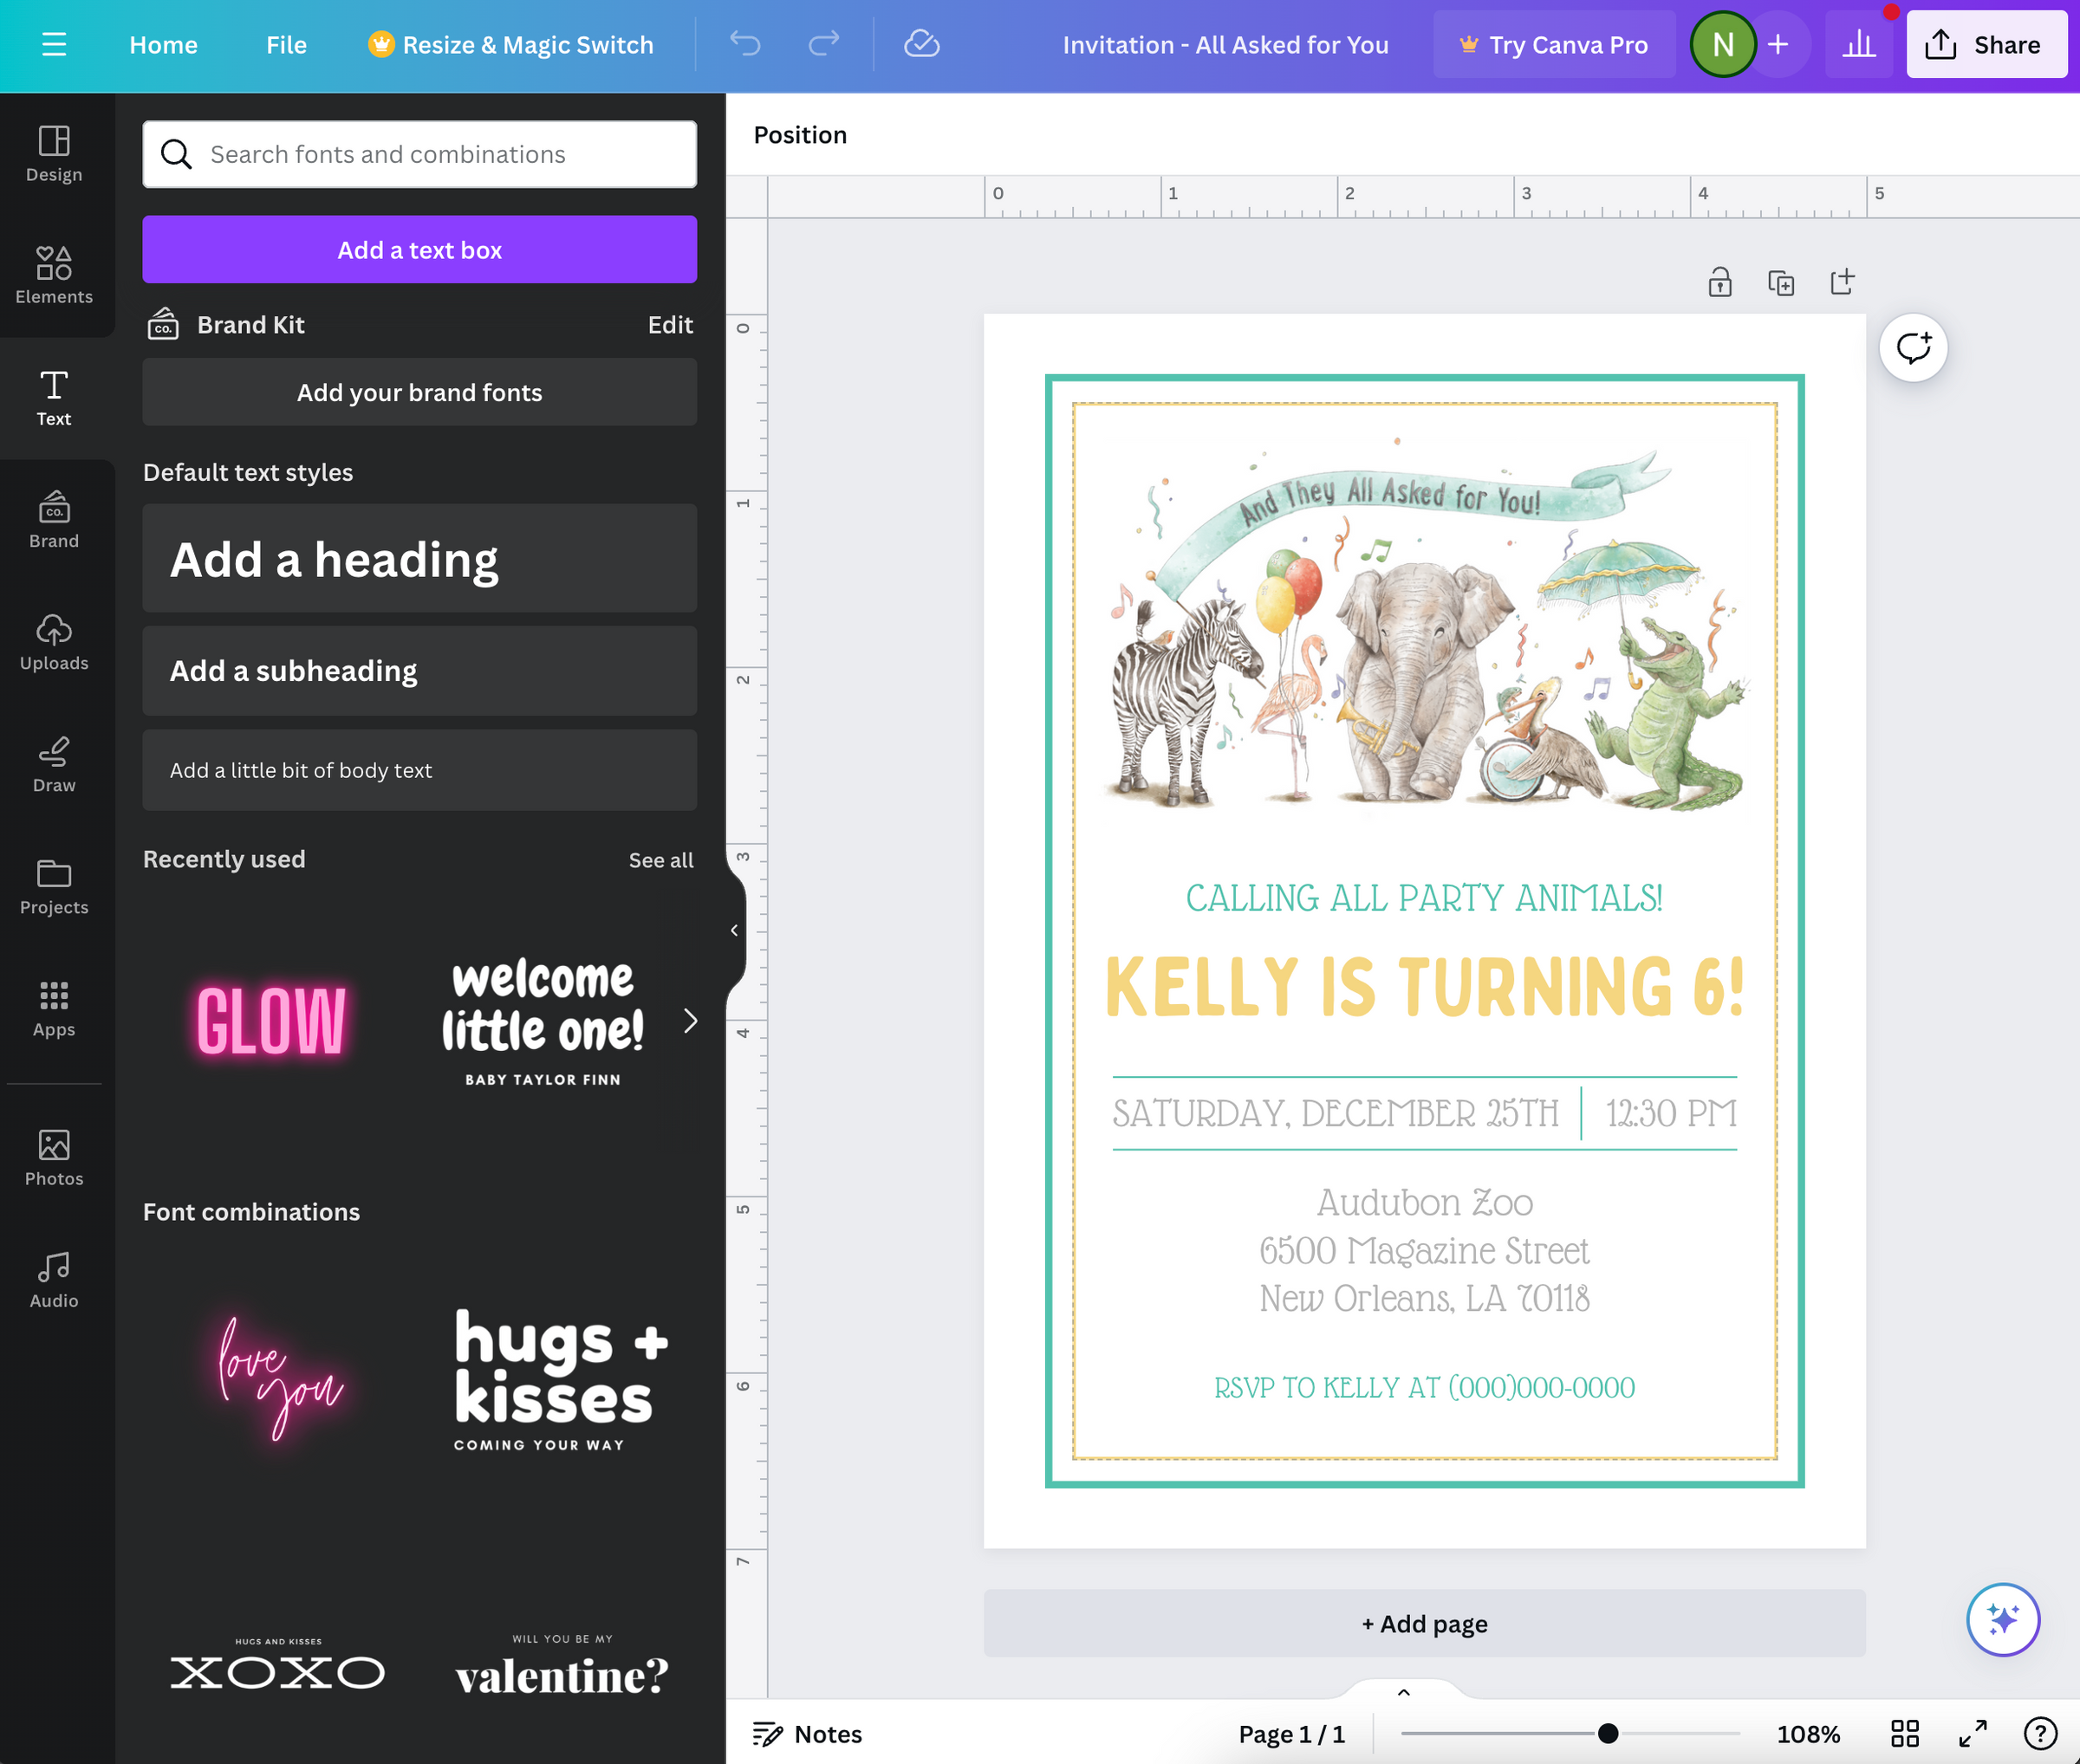Image resolution: width=2080 pixels, height=1764 pixels.
Task: Toggle the Notes panel
Action: 808,1733
